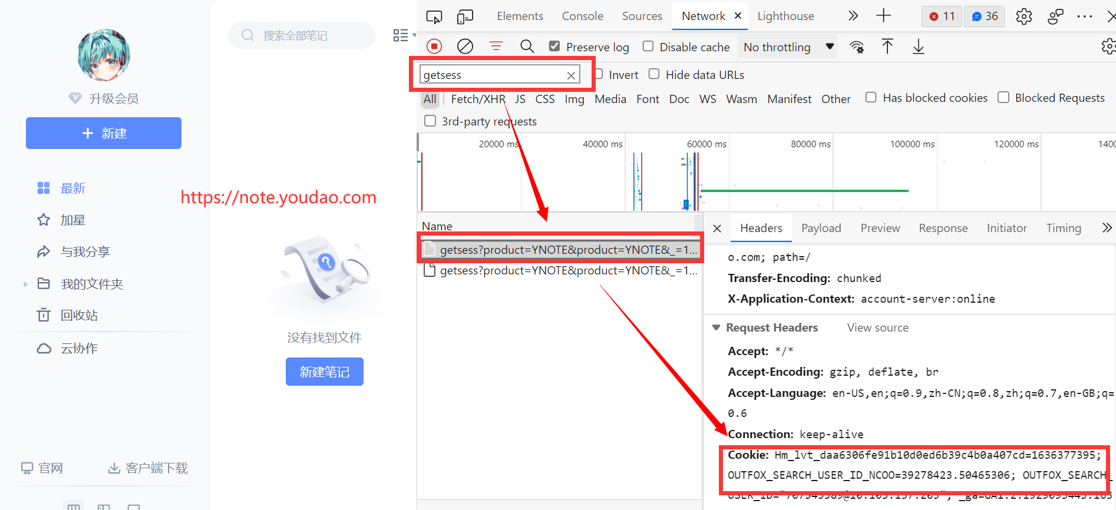Click the more tabs chevron next to Lighthouse
The height and width of the screenshot is (510, 1116).
tap(853, 16)
